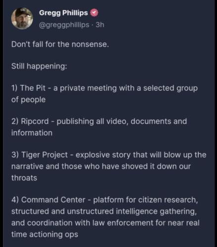Click the word "information" under item 2
The height and width of the screenshot is (247, 217).
tap(32, 133)
